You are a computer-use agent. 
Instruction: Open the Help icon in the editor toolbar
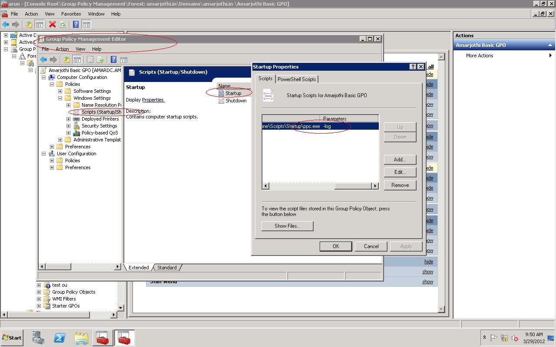(x=113, y=59)
